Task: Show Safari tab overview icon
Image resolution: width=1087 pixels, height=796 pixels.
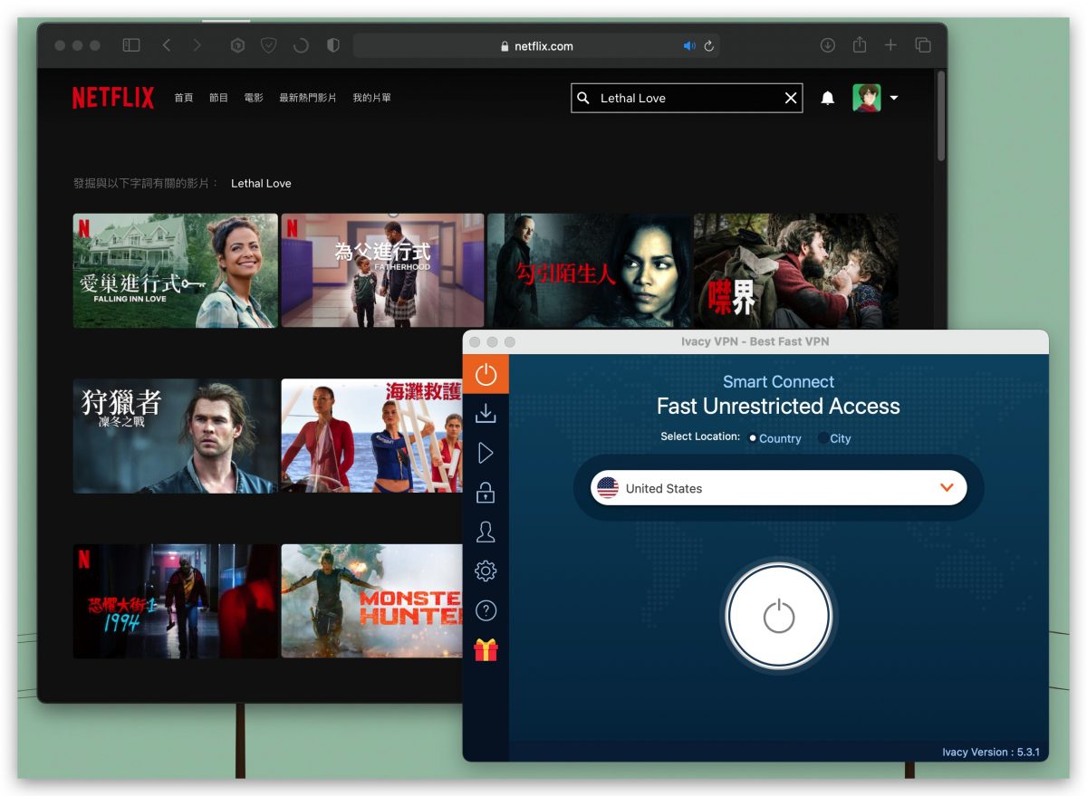Action: point(923,45)
